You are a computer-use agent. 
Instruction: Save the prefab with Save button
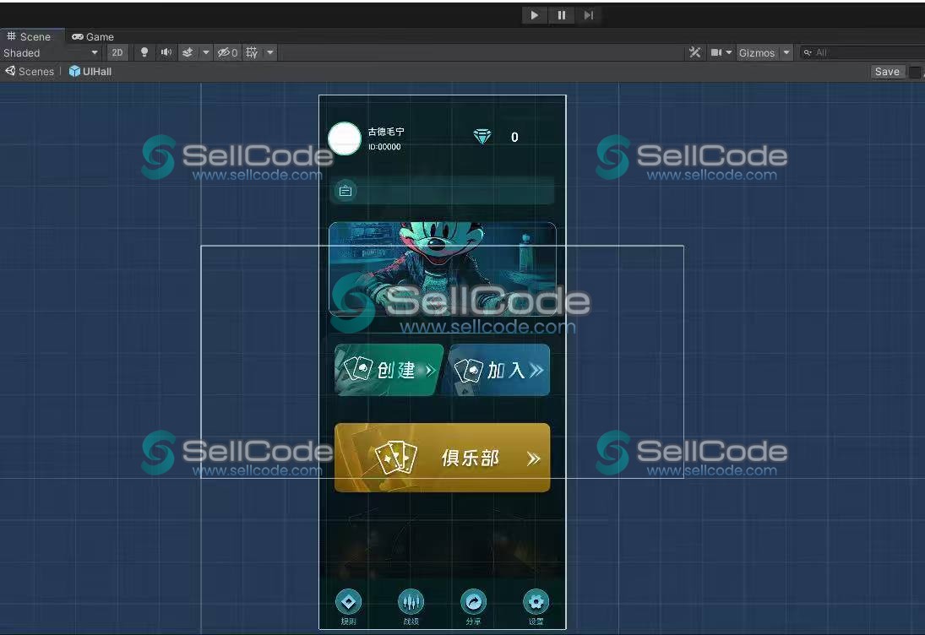(887, 71)
